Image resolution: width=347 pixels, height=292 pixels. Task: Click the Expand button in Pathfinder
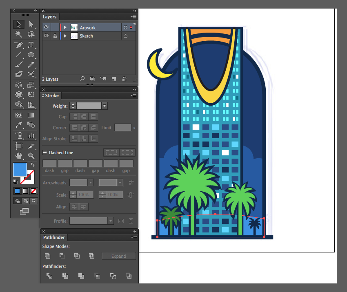pos(119,256)
